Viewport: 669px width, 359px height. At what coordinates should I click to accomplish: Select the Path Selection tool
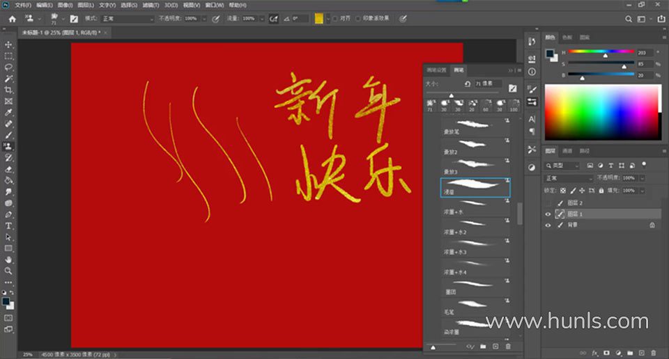(8, 237)
